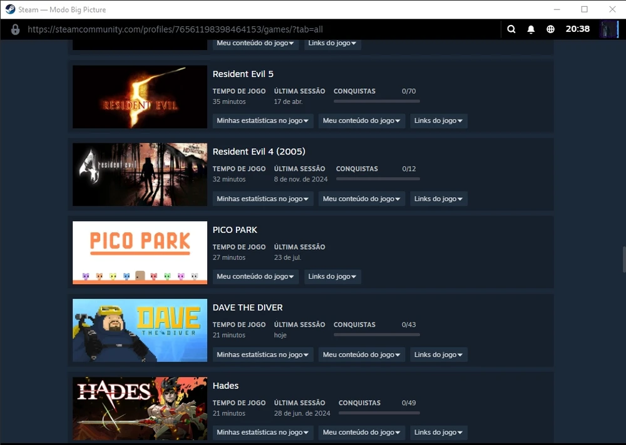Open DAVE THE DIVER 'Meu conteúdo do jogo'
Image resolution: width=626 pixels, height=445 pixels.
pos(362,355)
